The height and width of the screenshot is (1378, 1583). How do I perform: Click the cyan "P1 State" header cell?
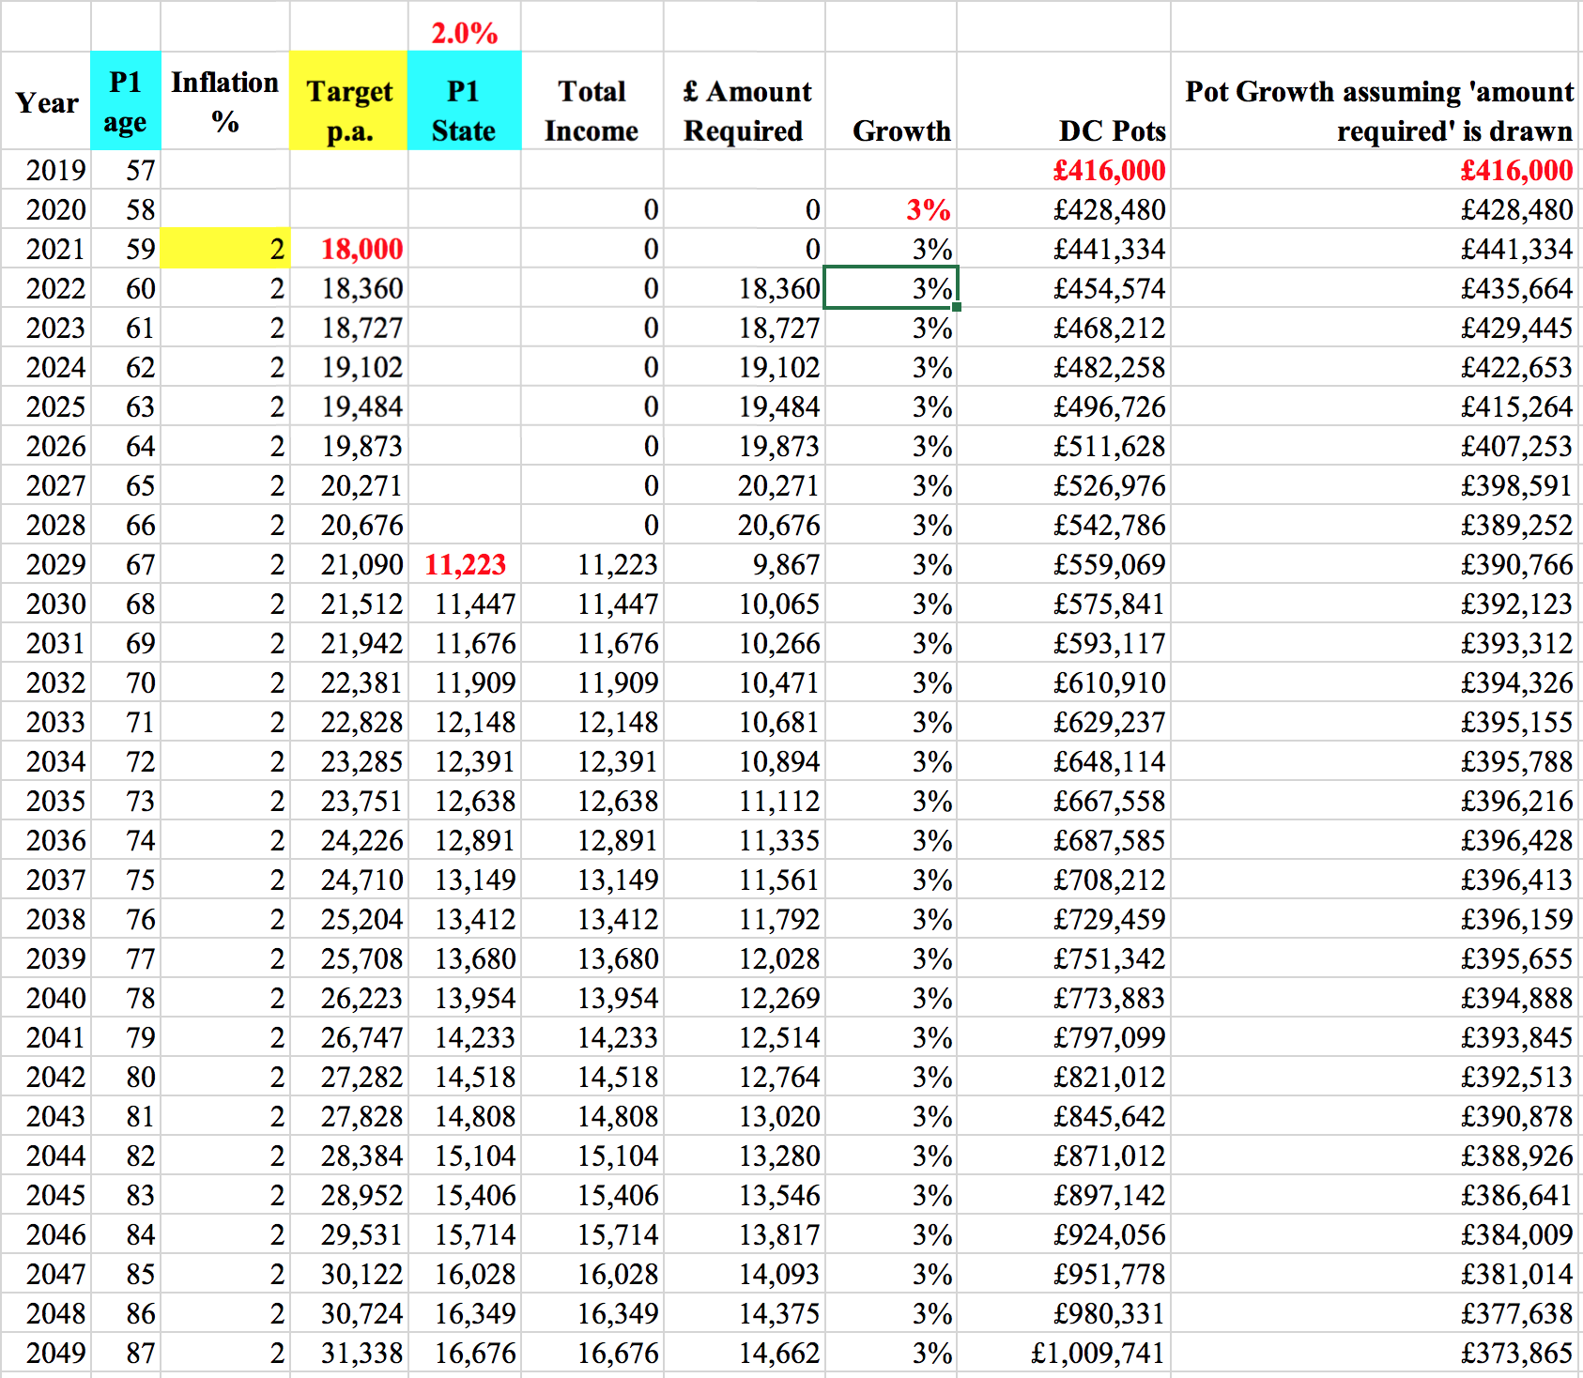pos(464,101)
